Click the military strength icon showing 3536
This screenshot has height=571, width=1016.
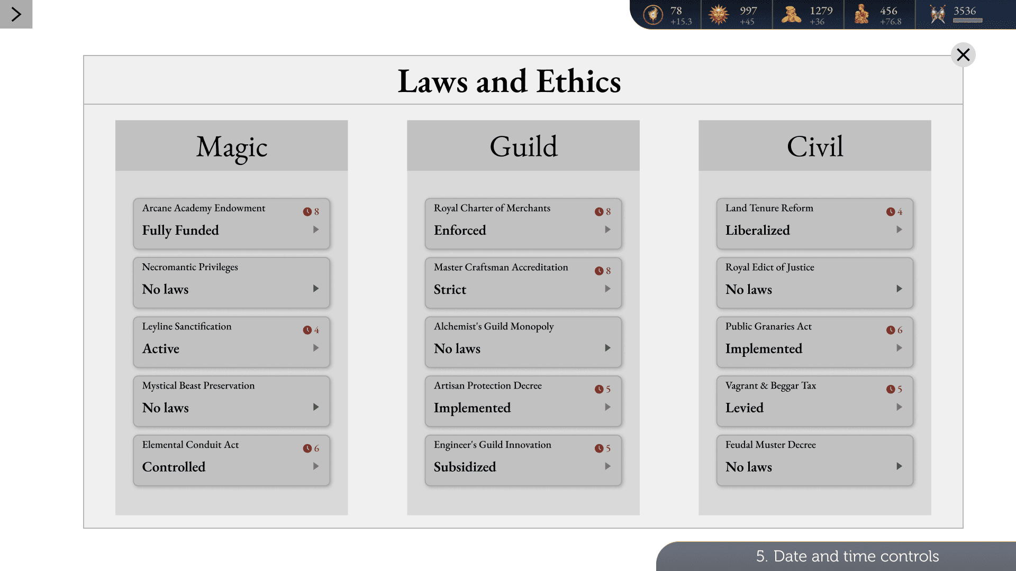938,15
